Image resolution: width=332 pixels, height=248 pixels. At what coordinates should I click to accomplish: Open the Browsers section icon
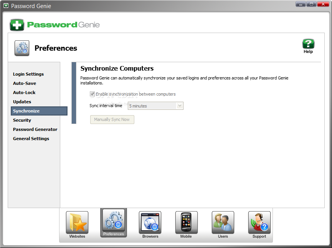[x=150, y=222]
